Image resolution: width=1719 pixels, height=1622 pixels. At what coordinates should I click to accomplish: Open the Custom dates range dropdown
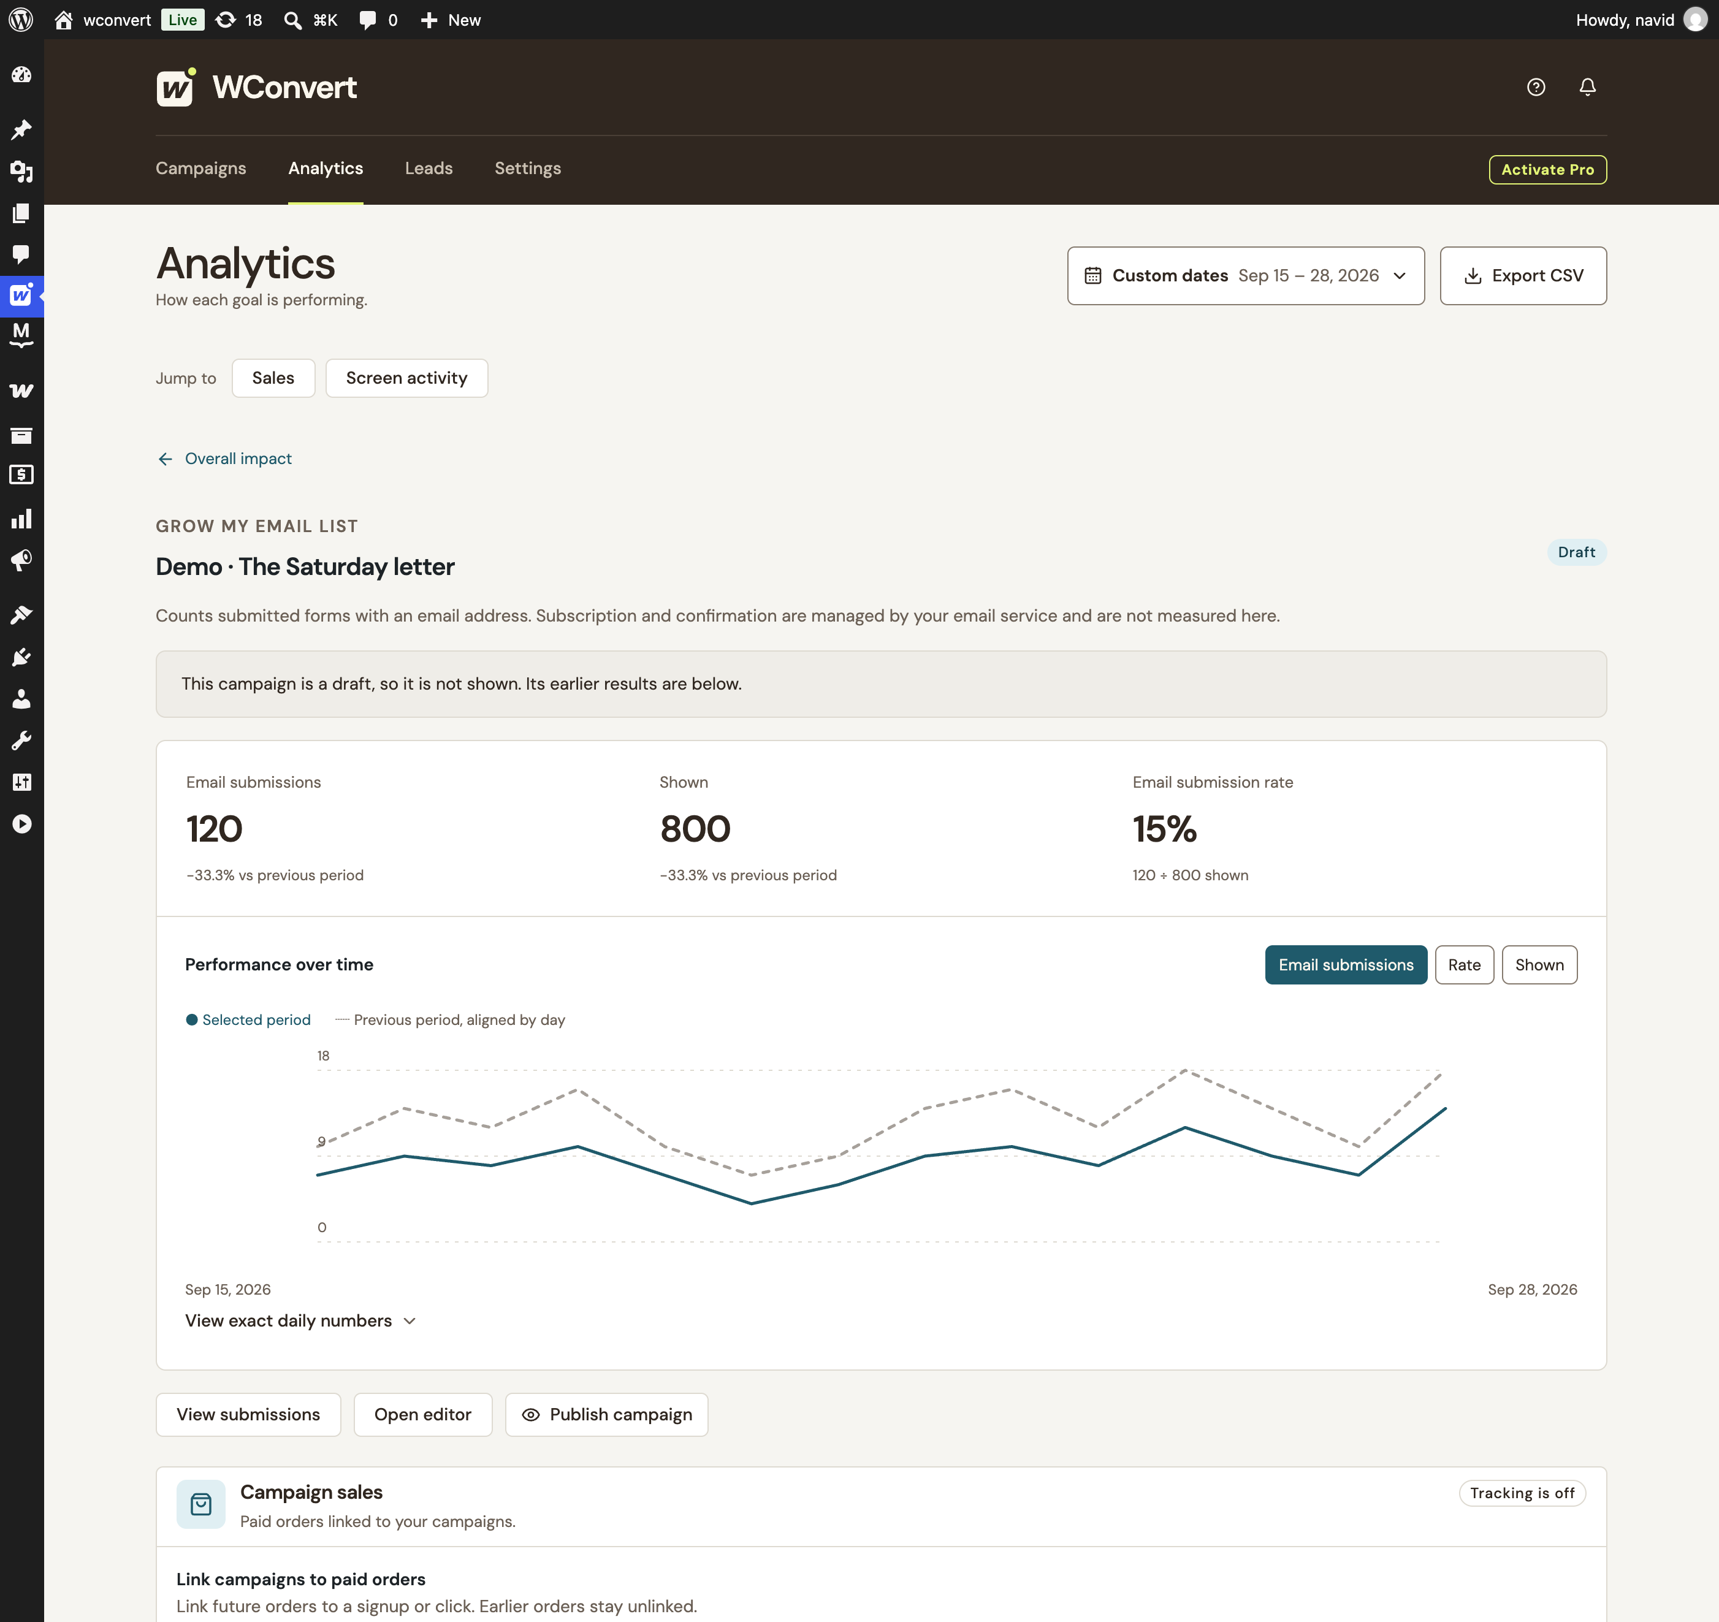(x=1245, y=276)
